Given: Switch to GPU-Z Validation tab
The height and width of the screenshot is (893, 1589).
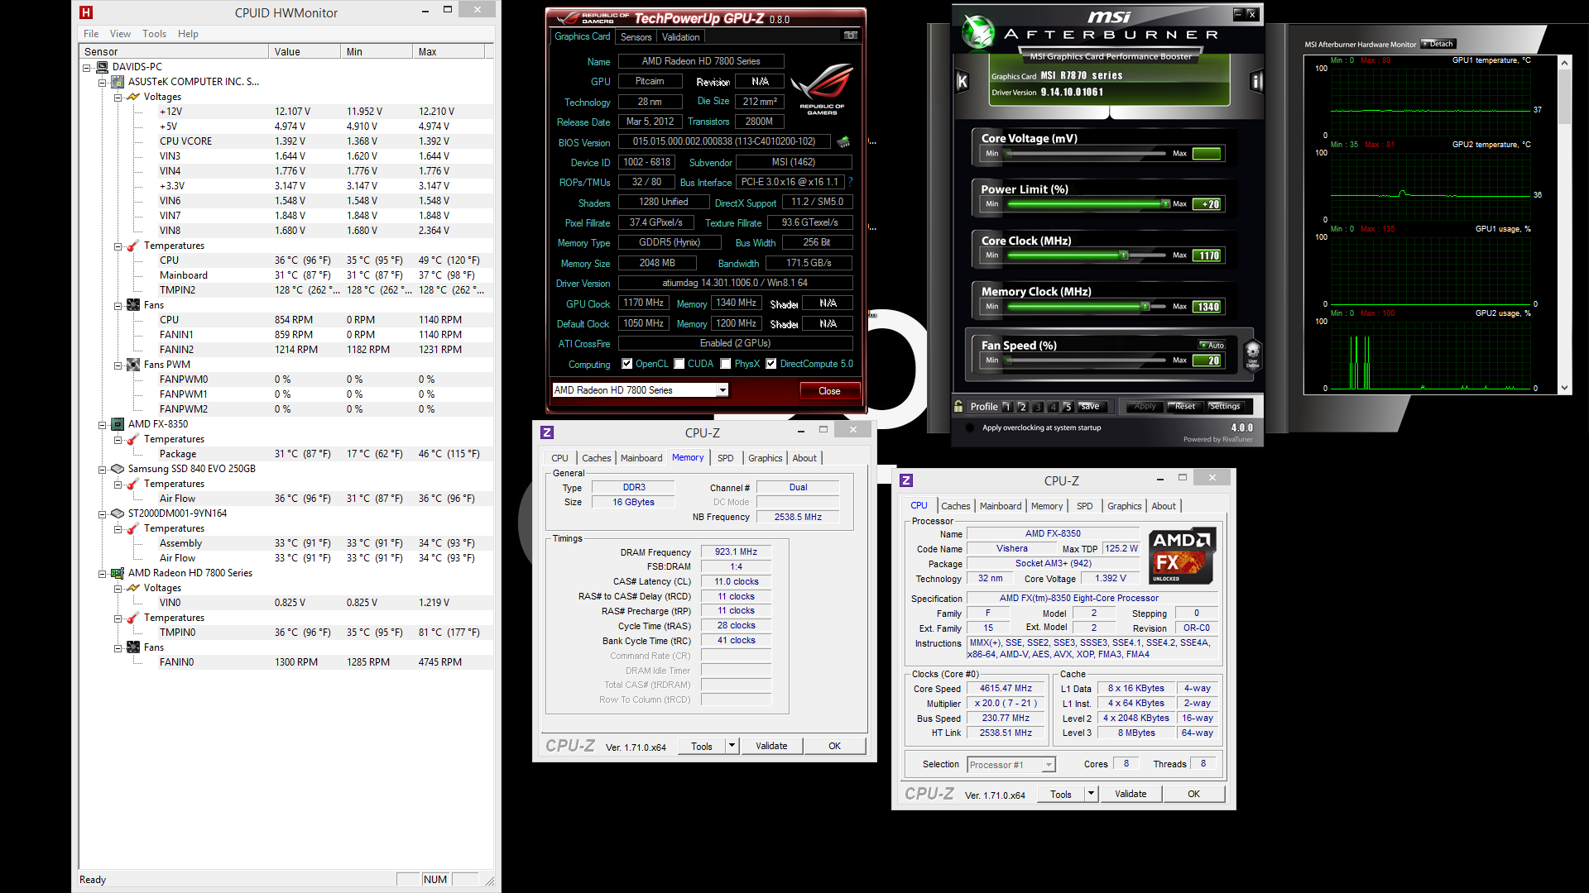Looking at the screenshot, I should 680,37.
